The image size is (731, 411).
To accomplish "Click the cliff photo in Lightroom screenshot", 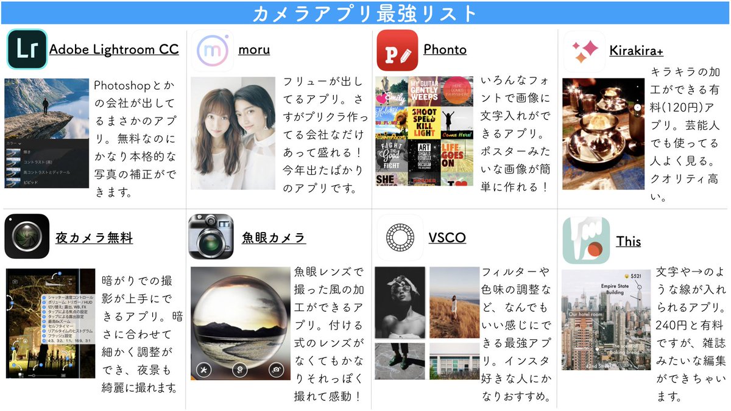I will [46, 108].
